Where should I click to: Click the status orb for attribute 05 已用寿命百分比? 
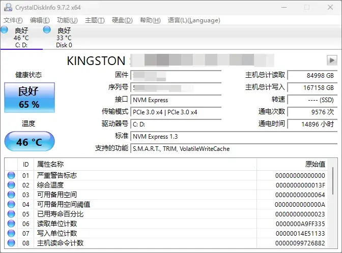(11, 214)
